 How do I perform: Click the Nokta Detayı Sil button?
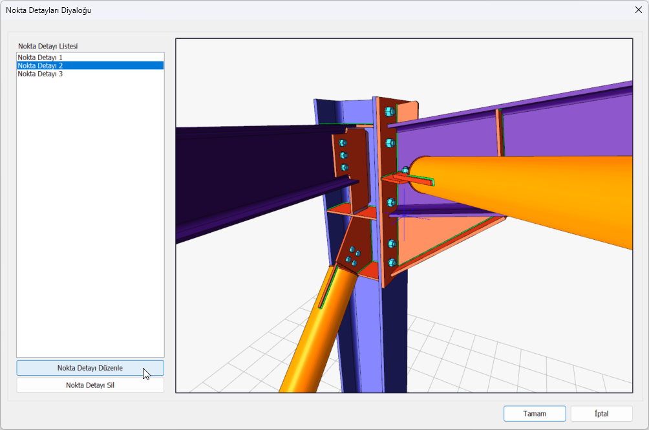90,385
